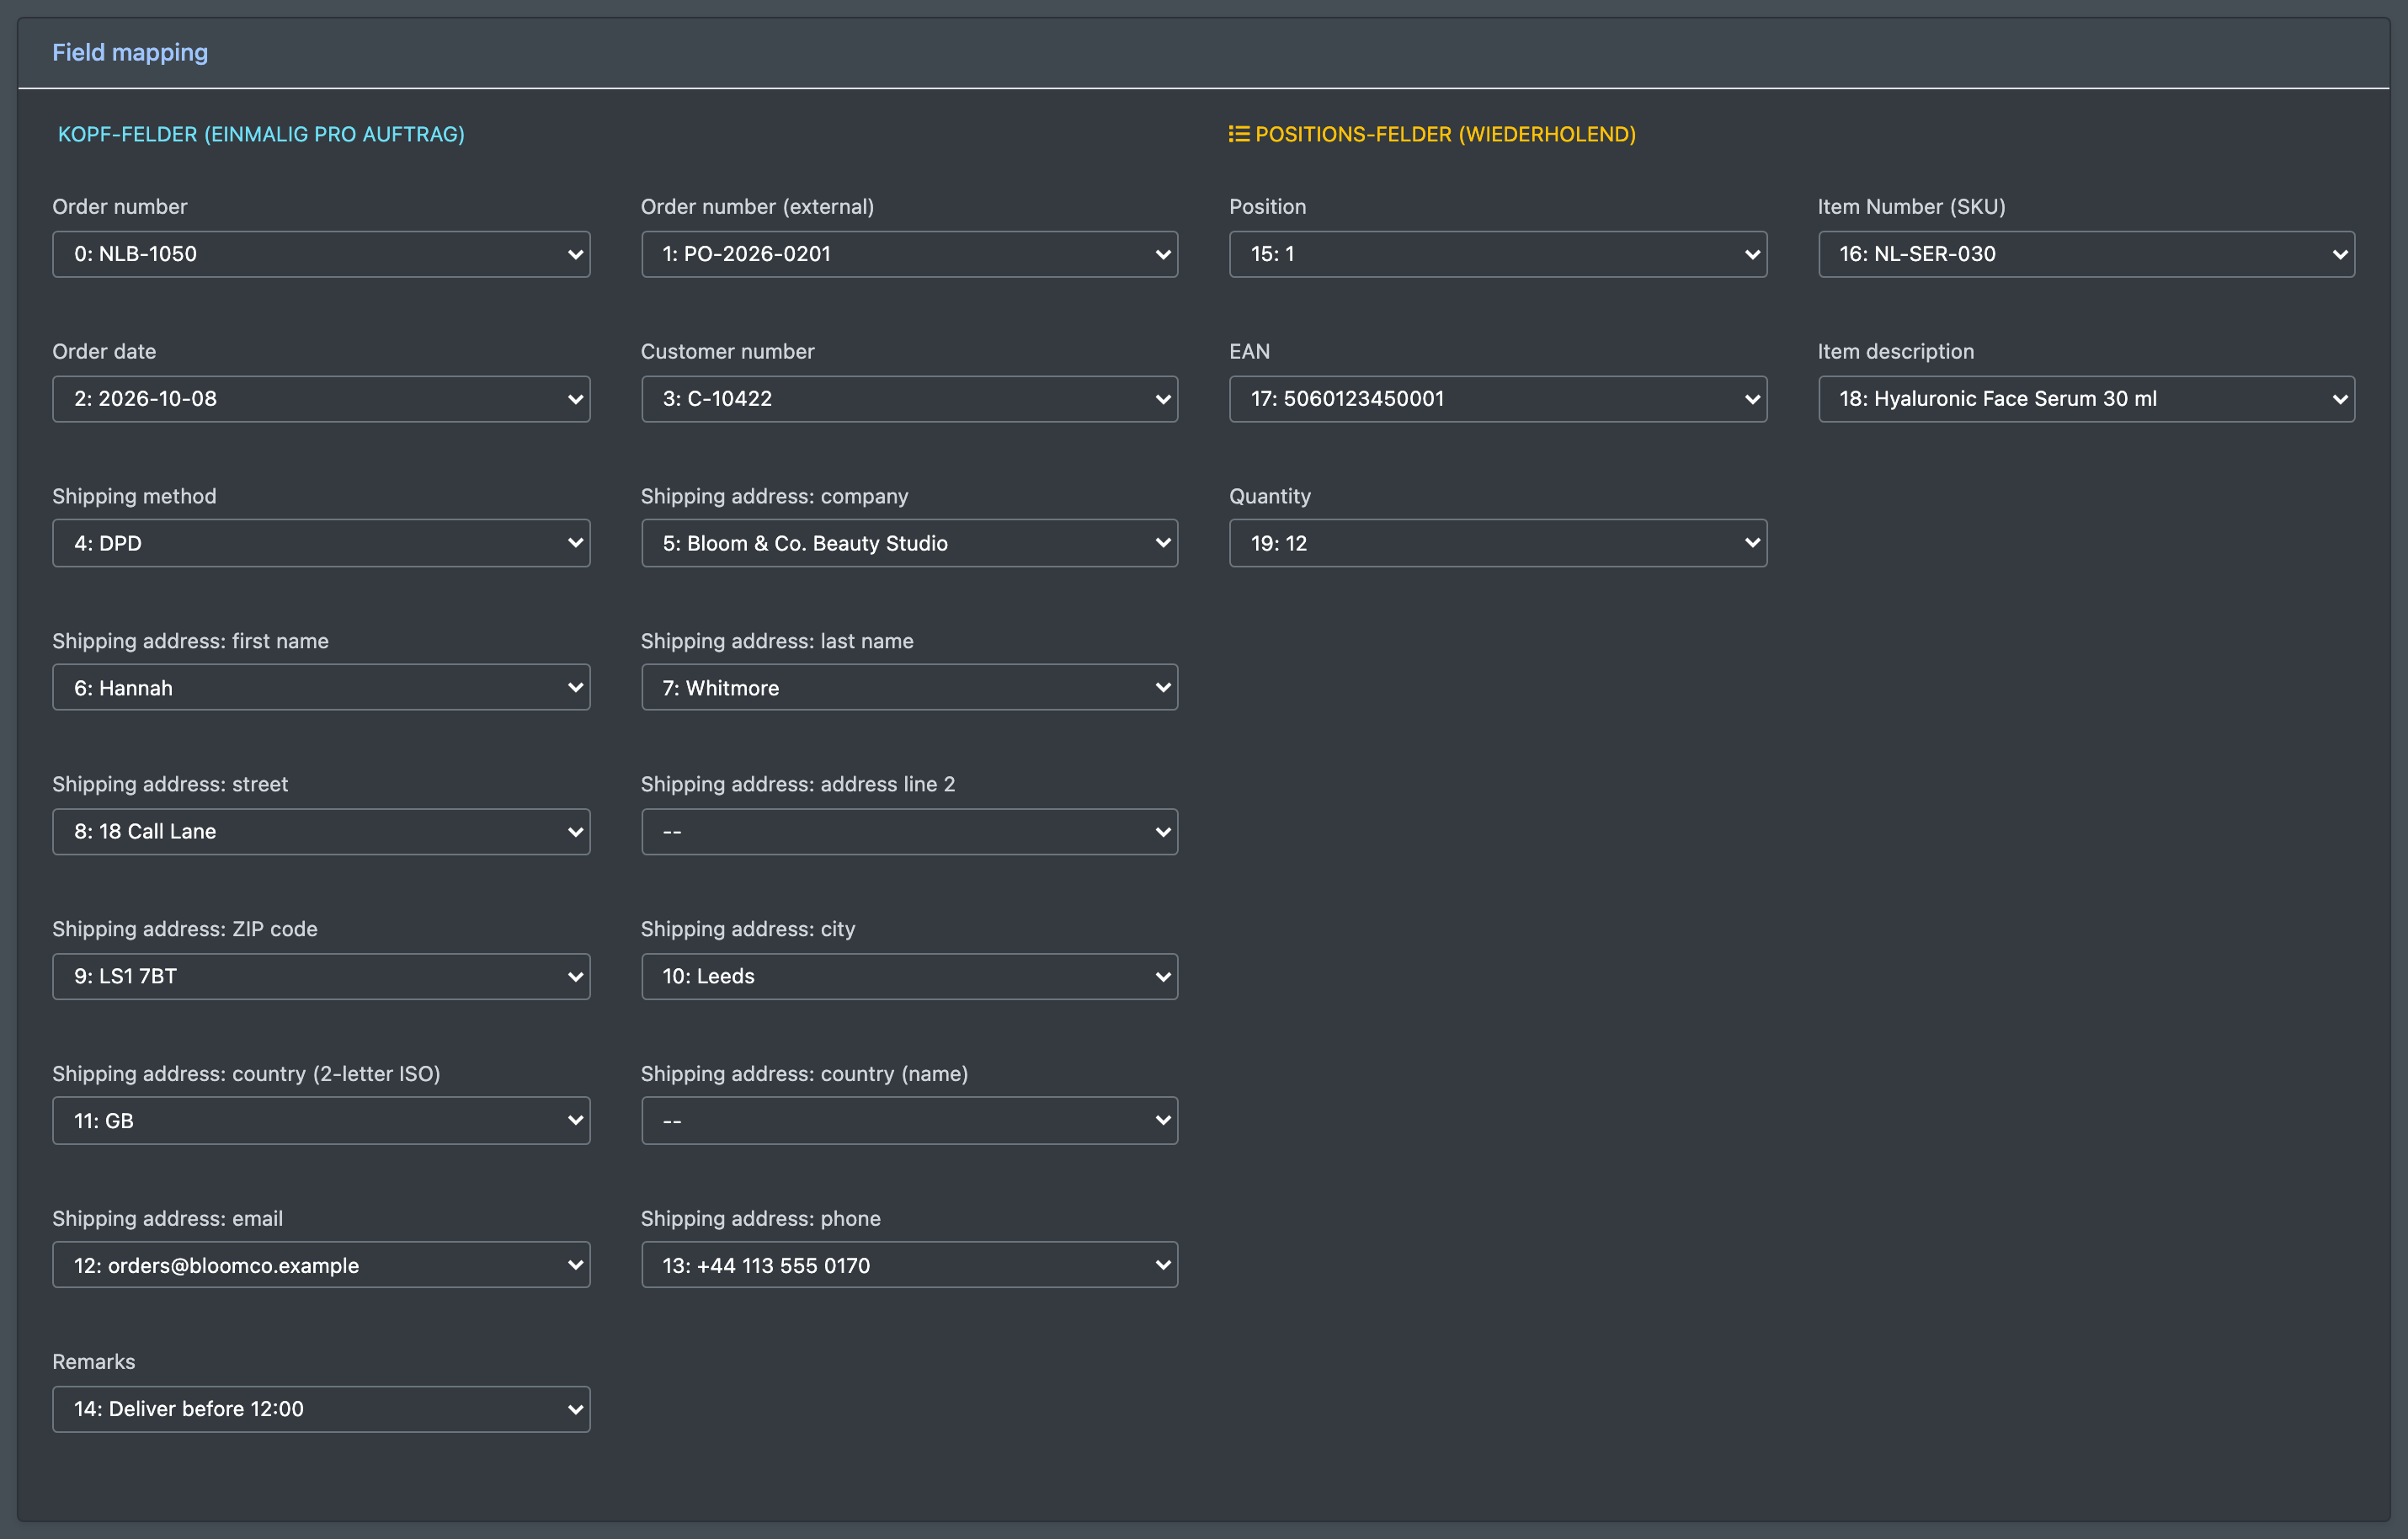Open the empty country (name) dropdown
The height and width of the screenshot is (1539, 2408).
click(x=909, y=1121)
